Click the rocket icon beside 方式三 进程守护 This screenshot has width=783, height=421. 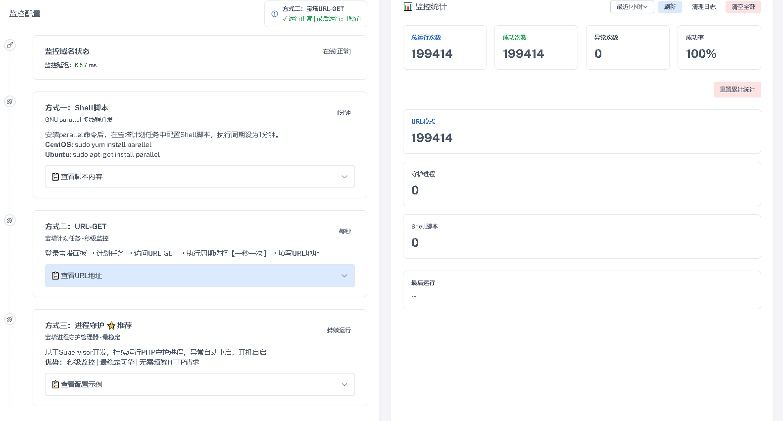9,319
